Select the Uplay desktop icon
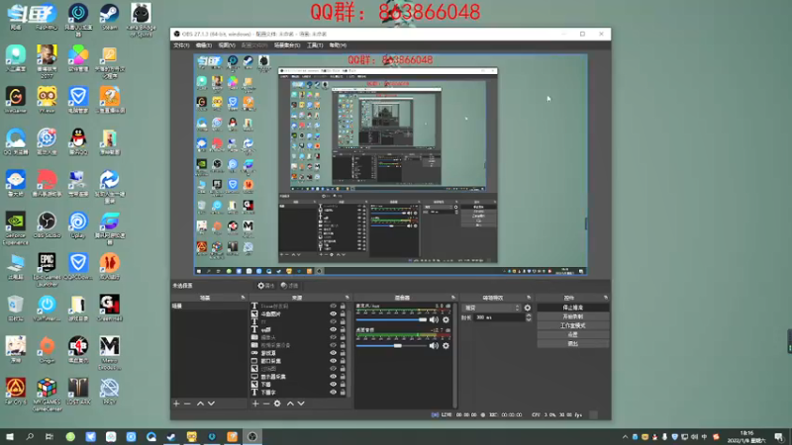The height and width of the screenshot is (445, 792). pos(78,225)
